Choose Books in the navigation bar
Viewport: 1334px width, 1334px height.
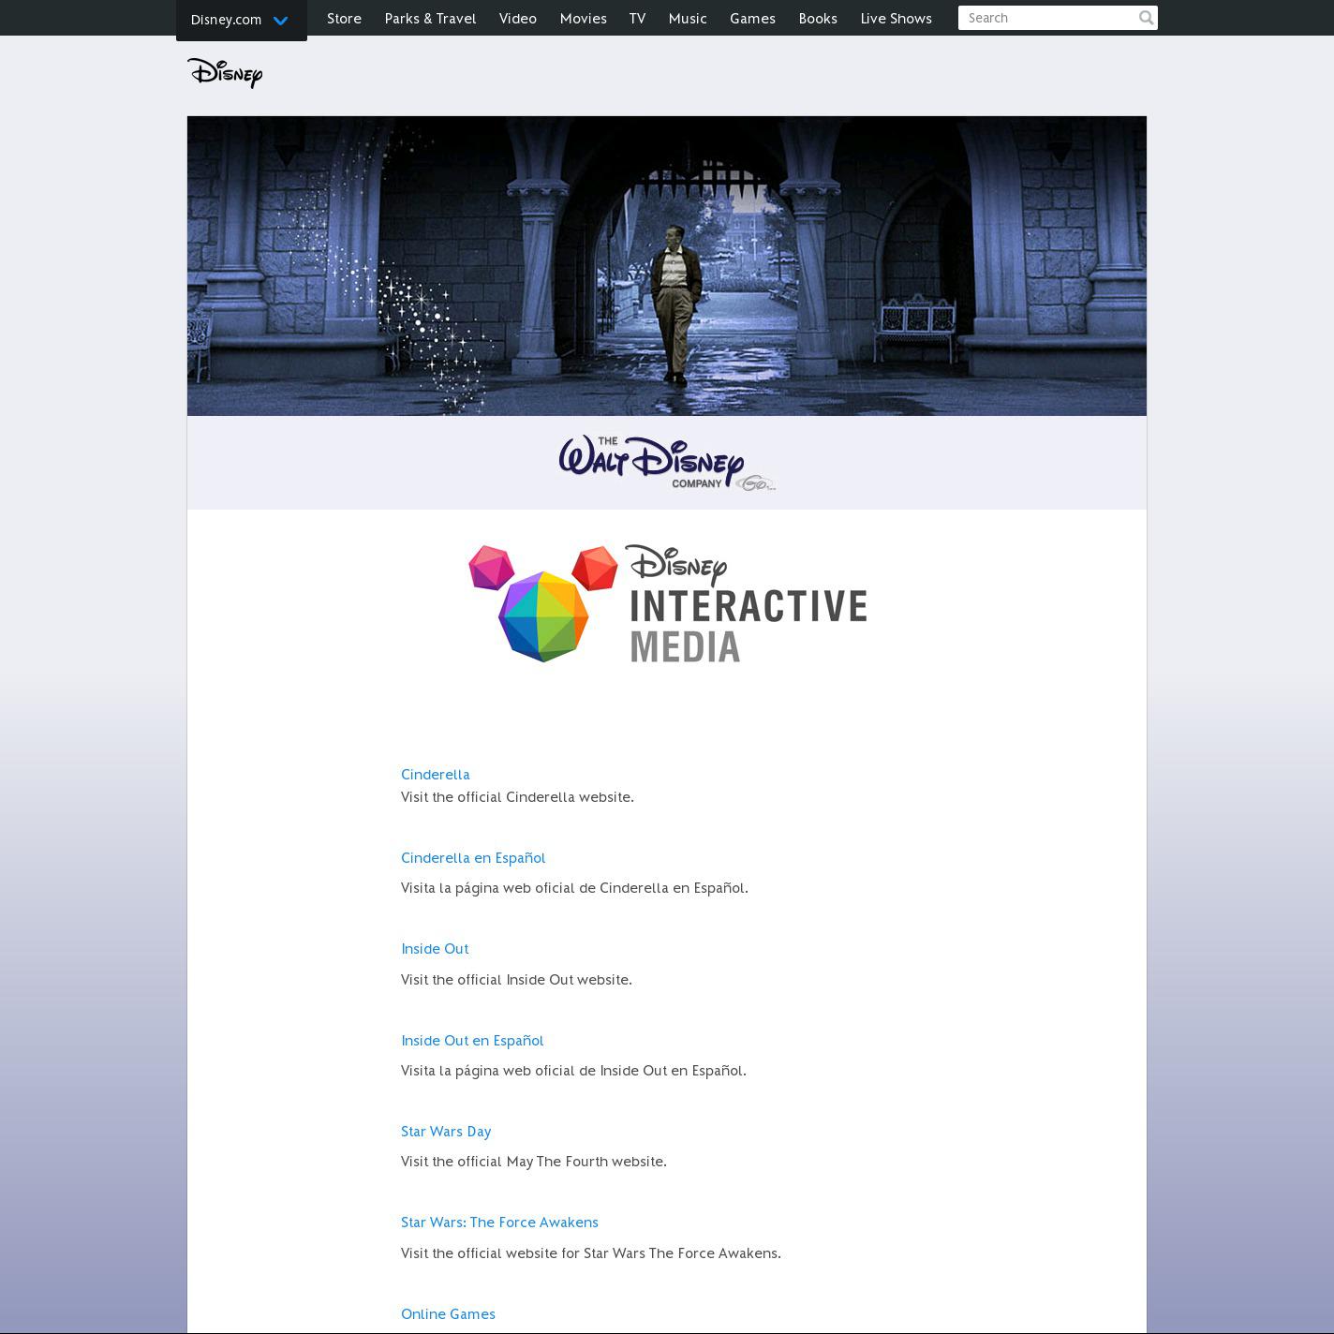coord(818,19)
